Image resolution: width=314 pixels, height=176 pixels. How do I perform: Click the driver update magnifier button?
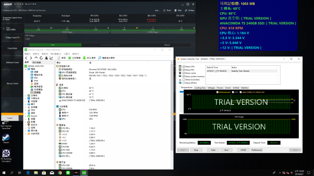pyautogui.click(x=106, y=58)
